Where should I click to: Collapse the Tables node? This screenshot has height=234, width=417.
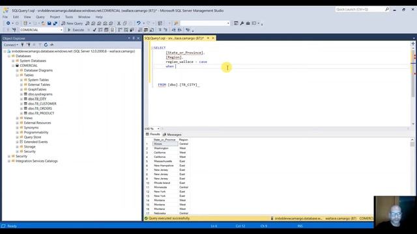pos(18,75)
